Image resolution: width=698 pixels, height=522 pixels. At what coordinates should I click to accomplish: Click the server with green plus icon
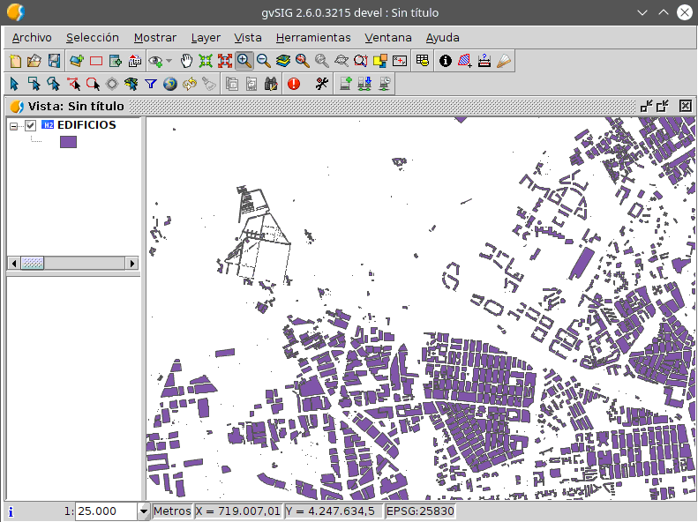click(x=345, y=84)
